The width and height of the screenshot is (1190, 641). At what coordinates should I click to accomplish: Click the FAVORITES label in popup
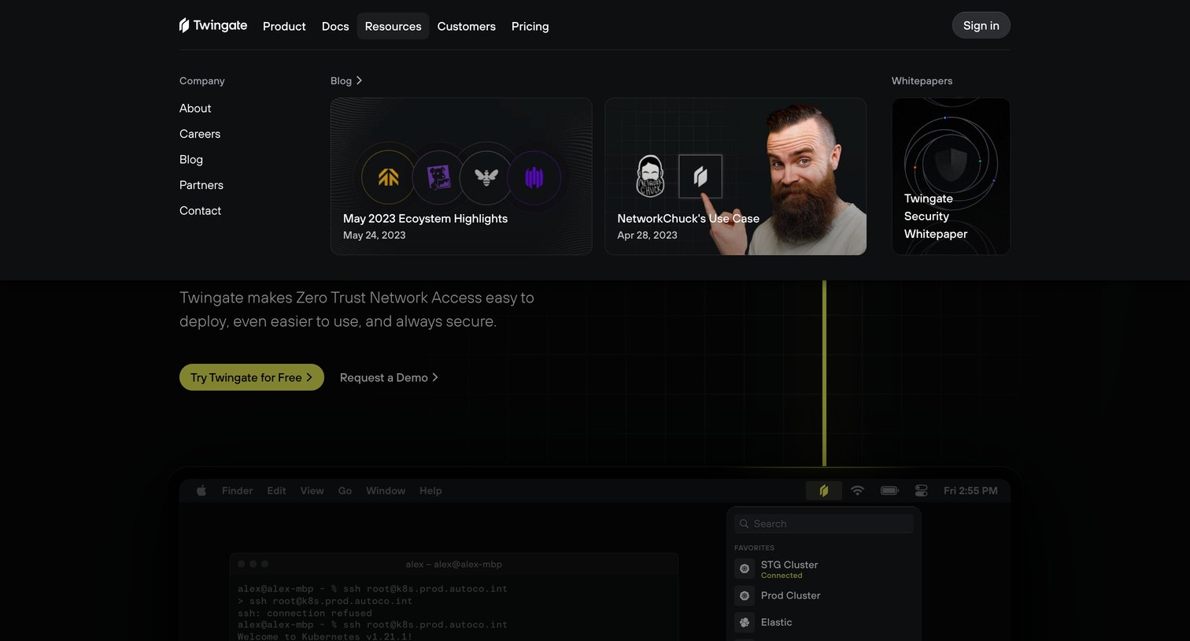coord(754,548)
